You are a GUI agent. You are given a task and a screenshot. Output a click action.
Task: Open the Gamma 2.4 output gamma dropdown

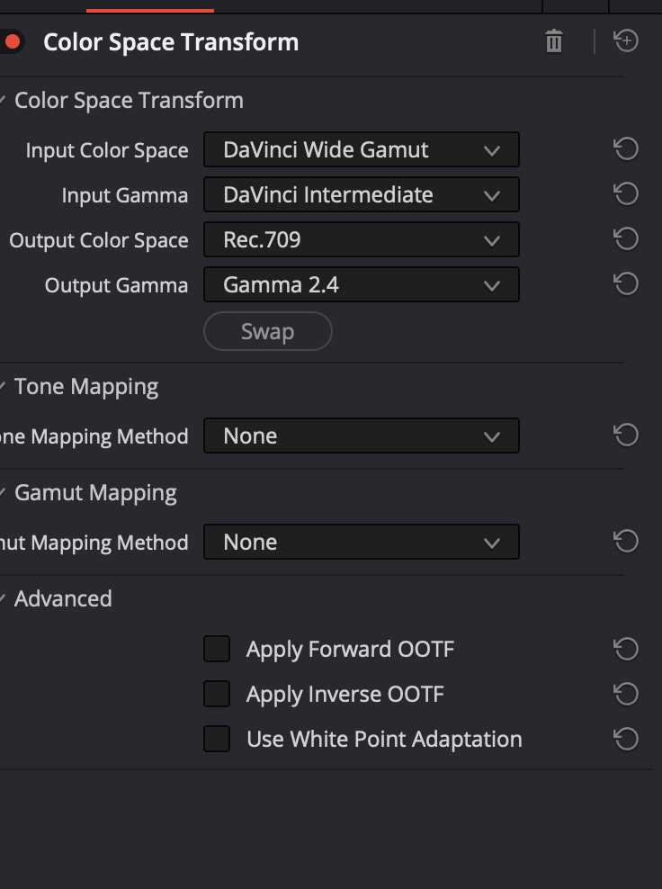tap(361, 284)
